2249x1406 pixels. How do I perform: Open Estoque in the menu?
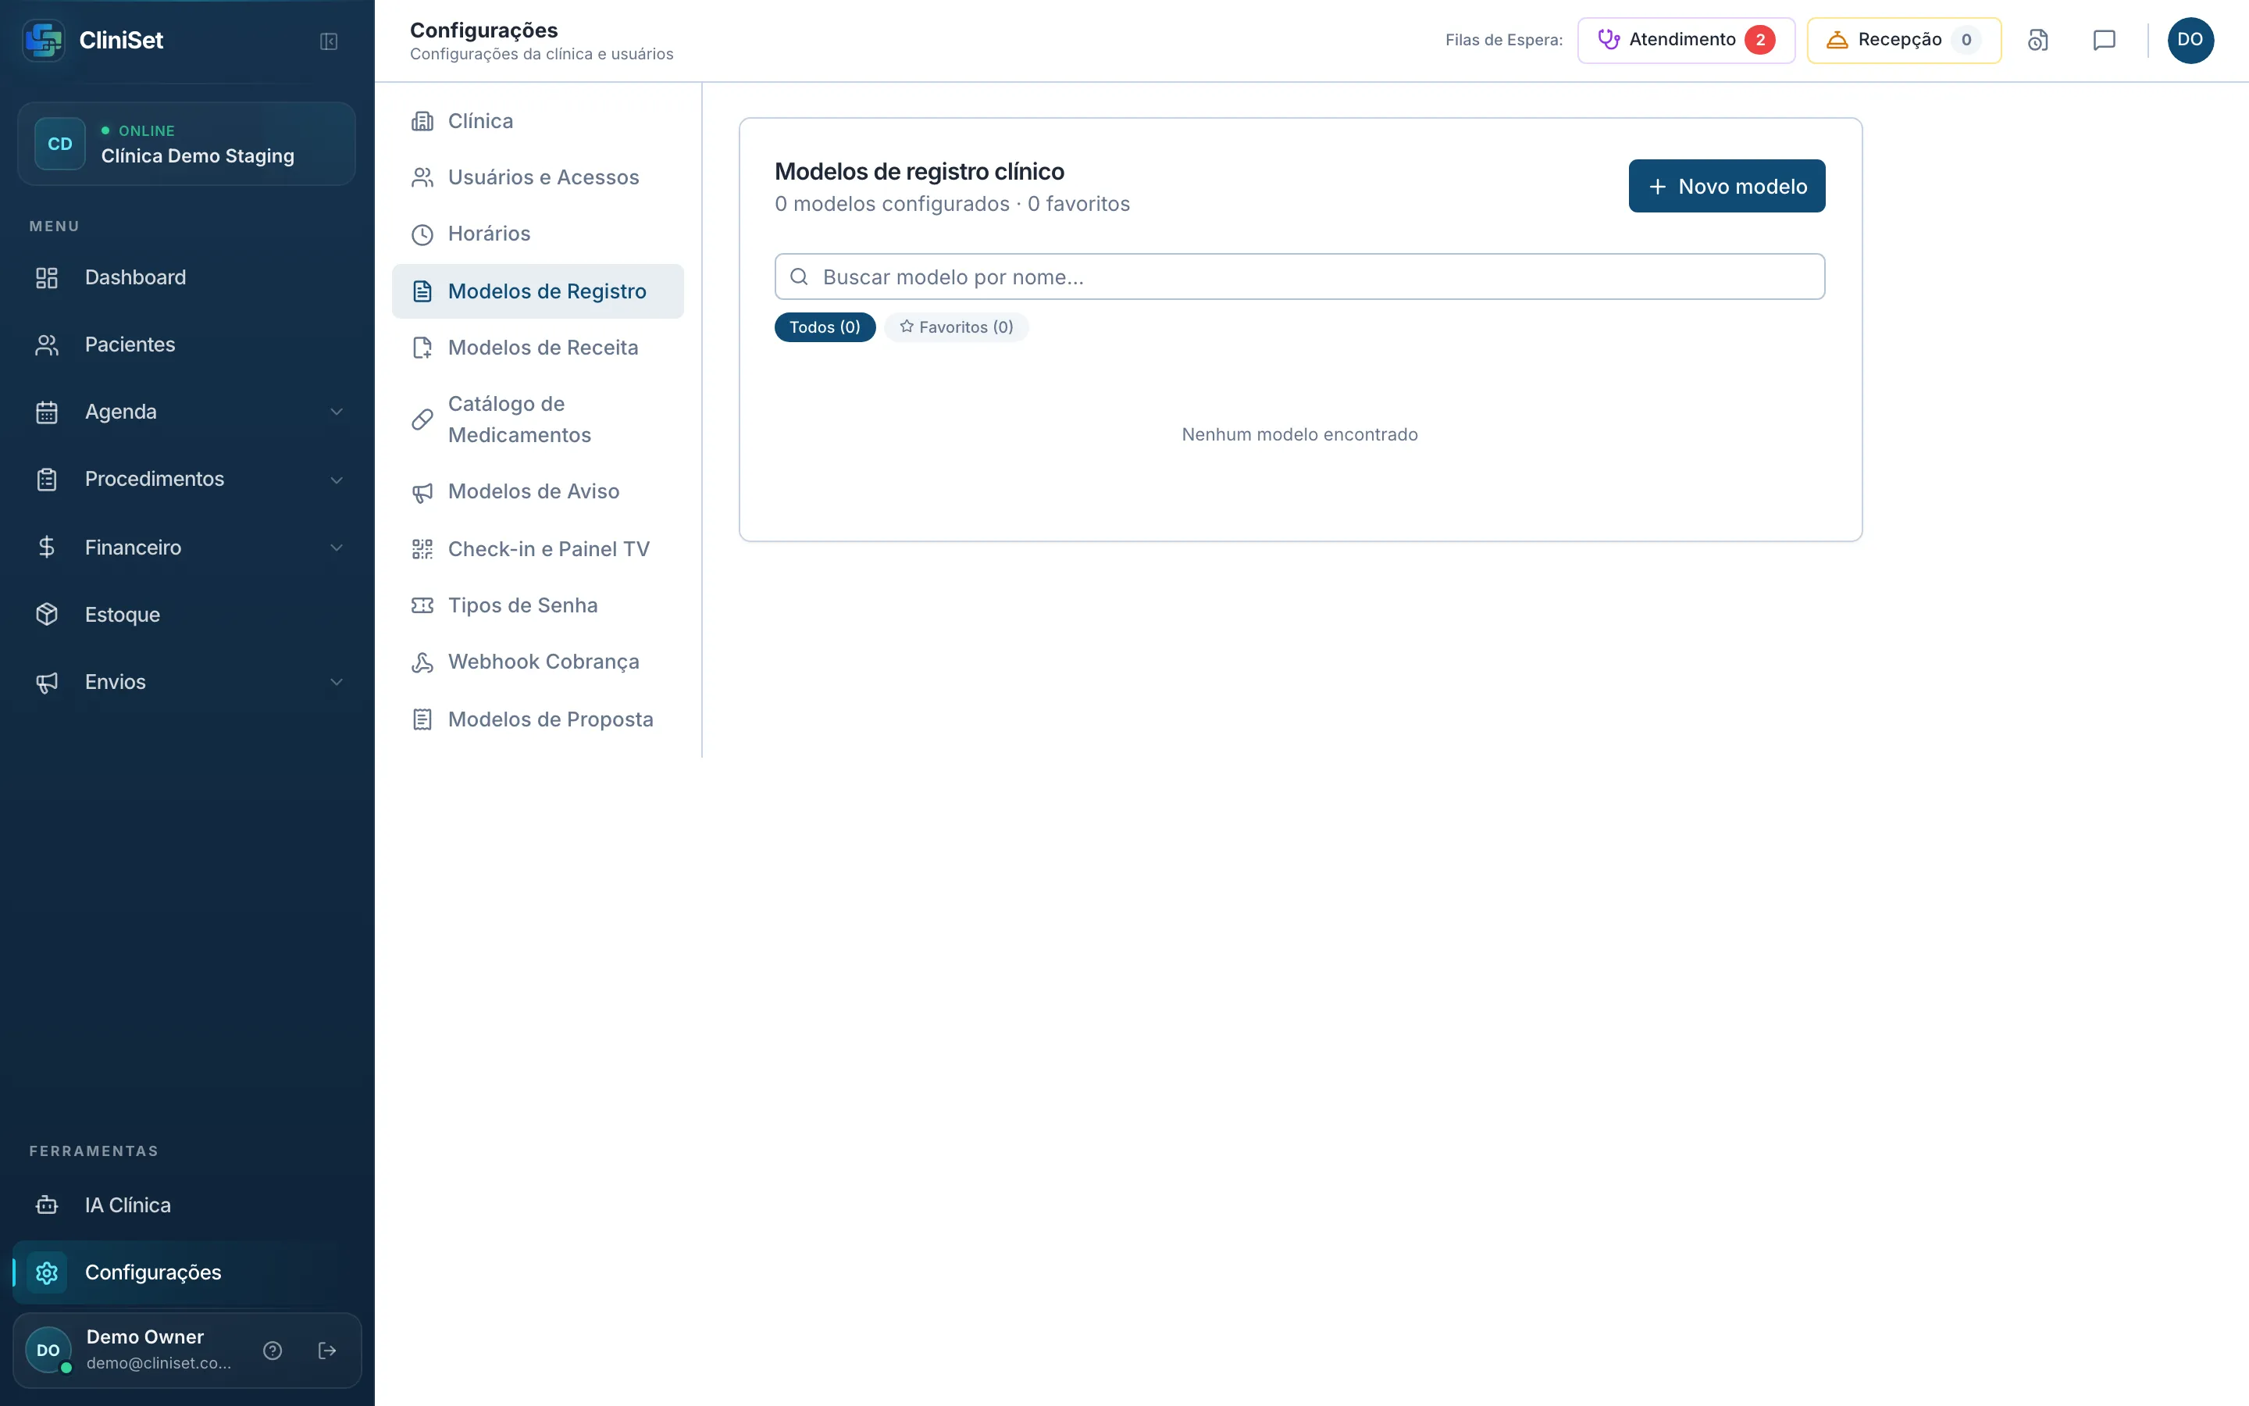point(186,615)
